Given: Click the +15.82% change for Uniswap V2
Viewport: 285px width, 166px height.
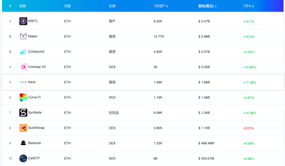Looking at the screenshot, I should click(x=250, y=67).
